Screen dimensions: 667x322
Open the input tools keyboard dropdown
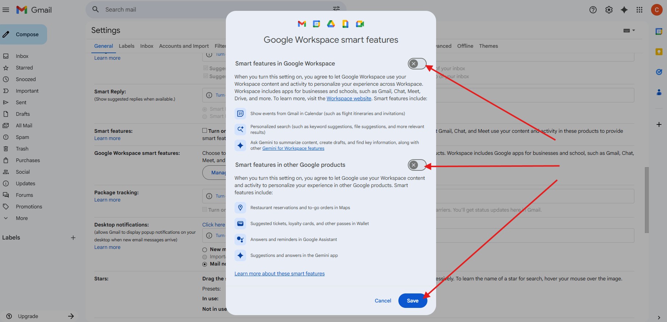point(629,30)
